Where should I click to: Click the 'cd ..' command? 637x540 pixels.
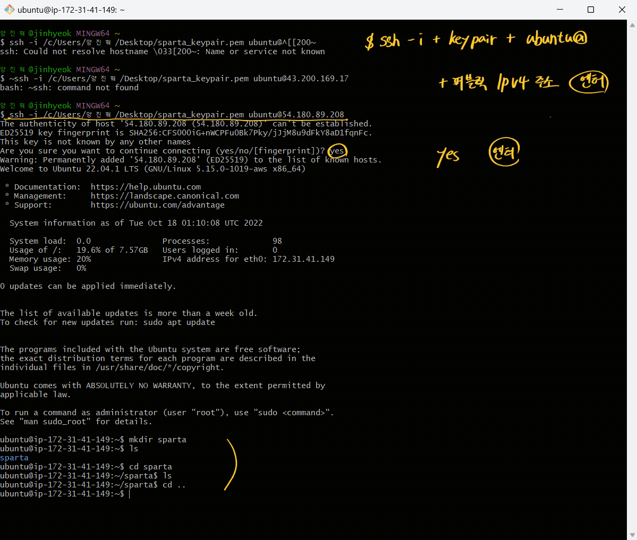174,485
